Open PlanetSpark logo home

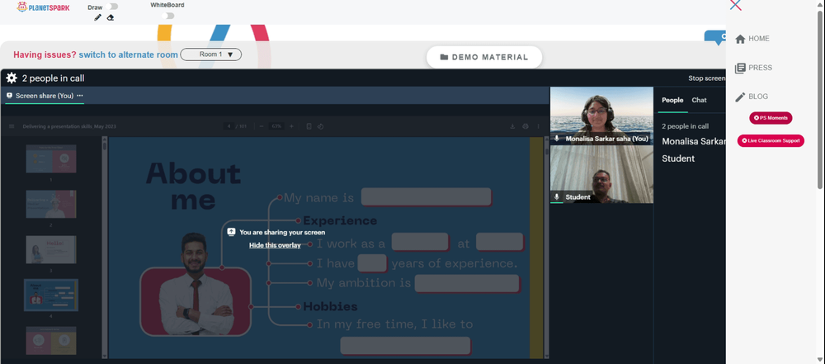[43, 7]
